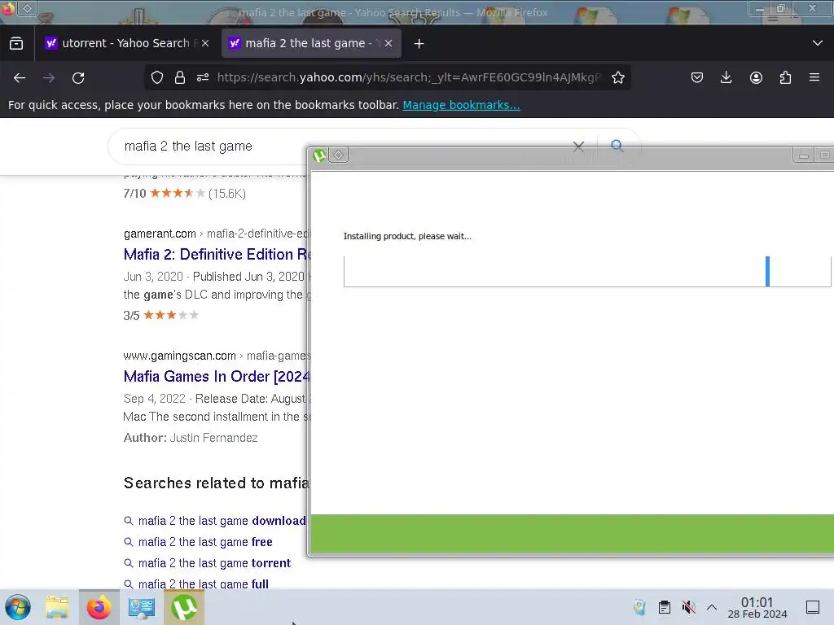The image size is (834, 625).
Task: Expand the list all tabs chevron
Action: click(x=818, y=43)
